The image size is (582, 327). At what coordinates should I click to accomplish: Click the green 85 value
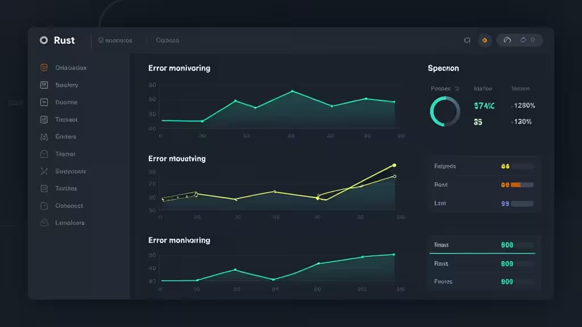pos(477,122)
